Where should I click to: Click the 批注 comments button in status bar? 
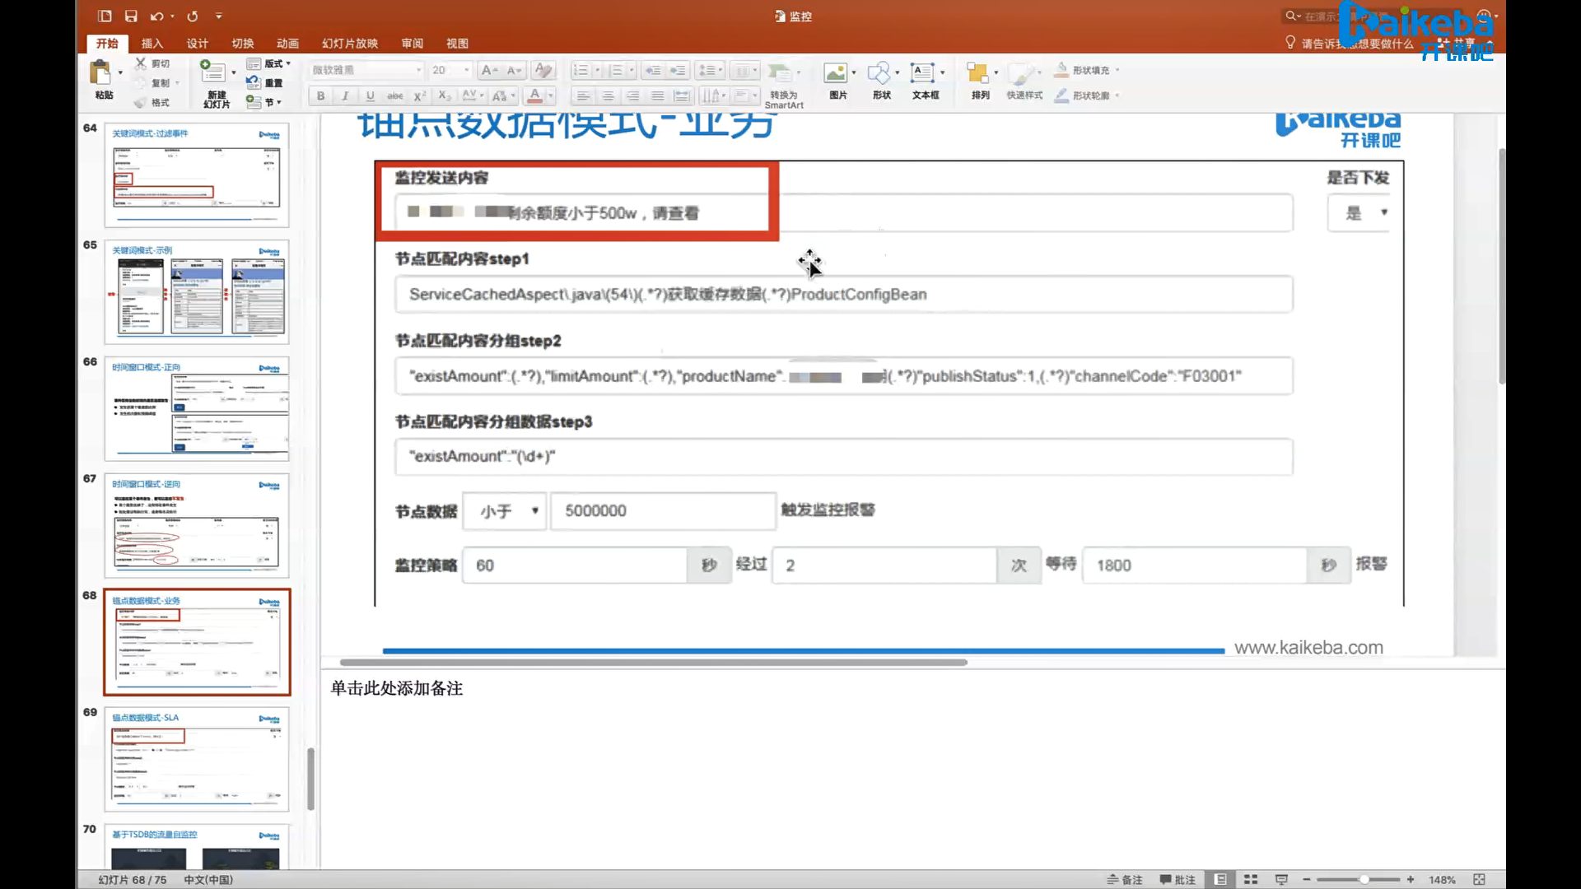1178,879
